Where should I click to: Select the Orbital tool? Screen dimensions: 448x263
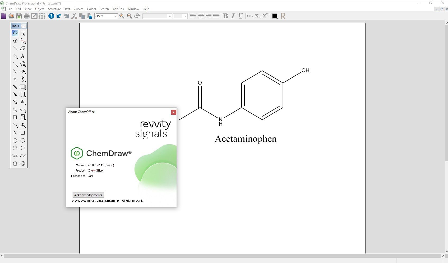click(23, 79)
